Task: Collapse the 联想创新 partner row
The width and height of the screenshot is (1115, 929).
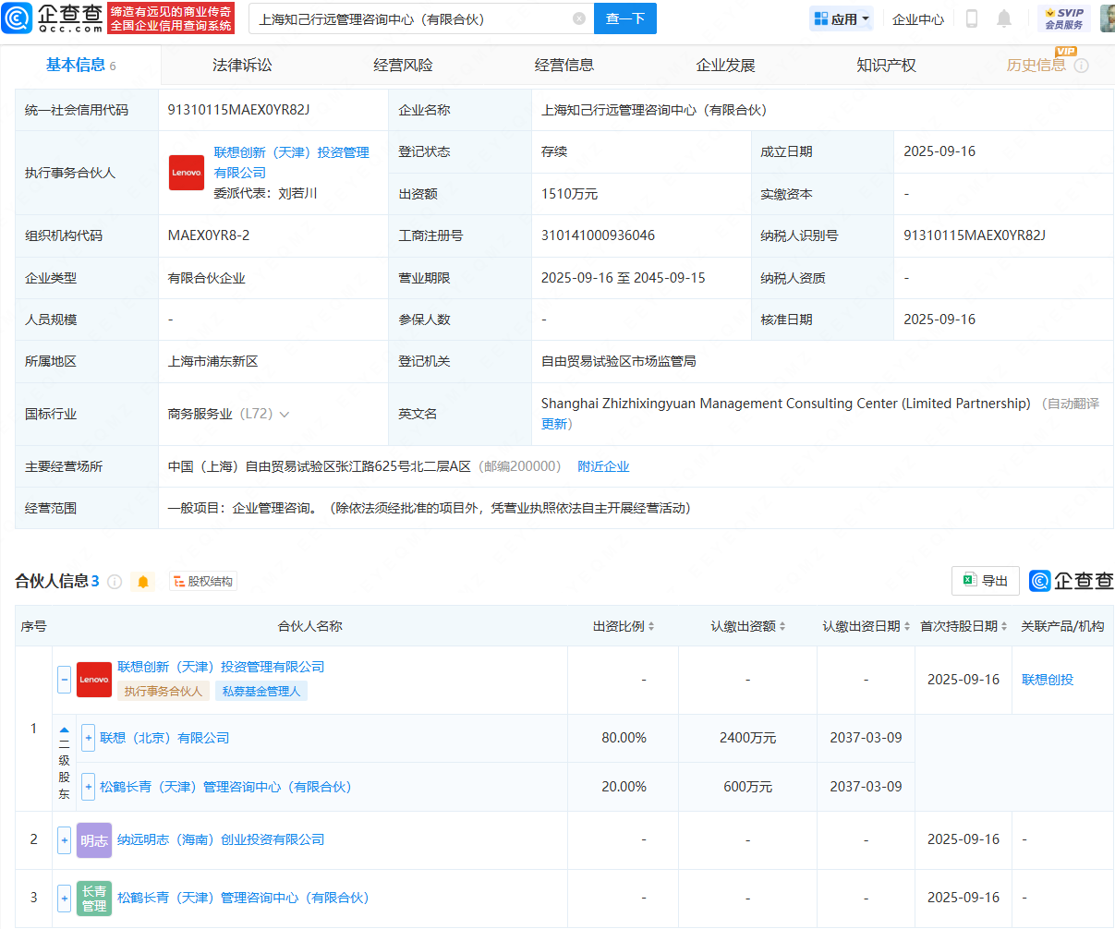Action: point(65,680)
